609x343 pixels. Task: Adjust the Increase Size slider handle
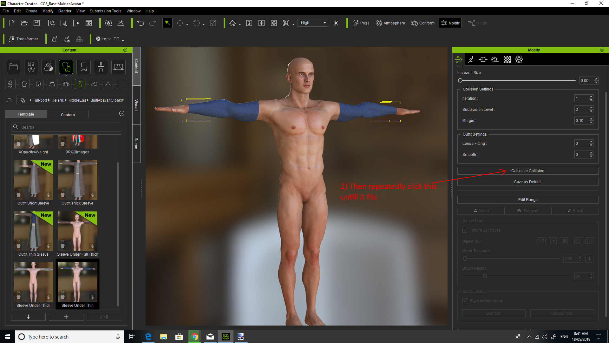click(x=460, y=81)
